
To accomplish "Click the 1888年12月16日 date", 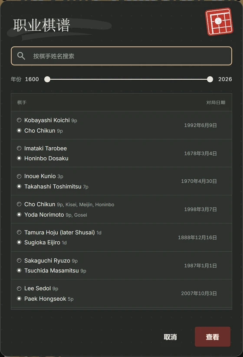I will (x=197, y=237).
